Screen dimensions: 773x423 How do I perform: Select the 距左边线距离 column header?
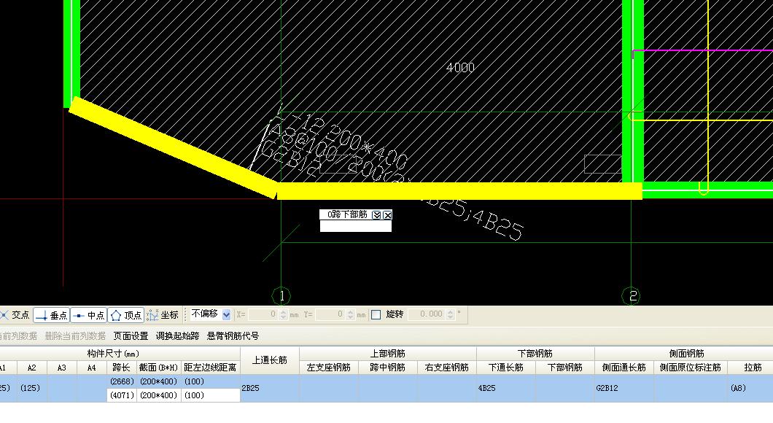pyautogui.click(x=210, y=368)
